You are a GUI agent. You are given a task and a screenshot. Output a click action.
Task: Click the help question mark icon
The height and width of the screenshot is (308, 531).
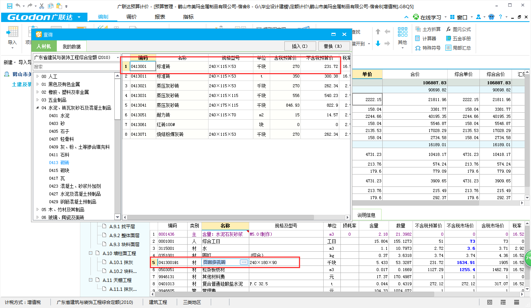click(500, 17)
